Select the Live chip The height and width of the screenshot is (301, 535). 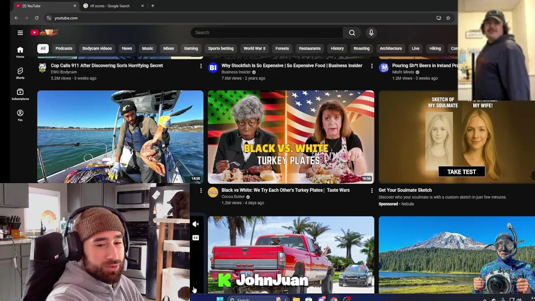[x=415, y=48]
